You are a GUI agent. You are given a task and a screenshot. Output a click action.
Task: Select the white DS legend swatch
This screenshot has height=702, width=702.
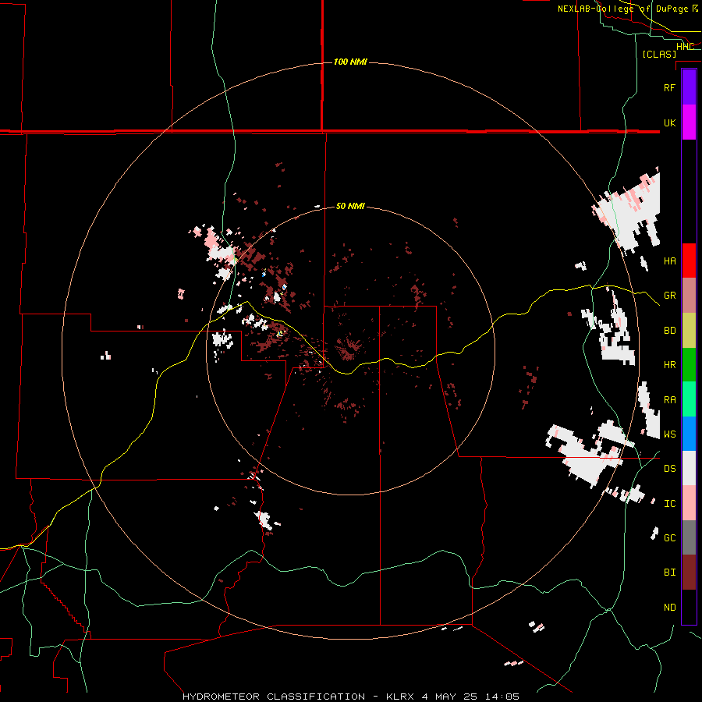(x=689, y=468)
